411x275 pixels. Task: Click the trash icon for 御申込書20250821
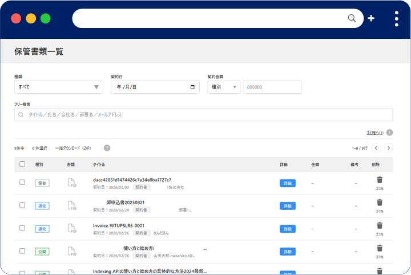[x=380, y=202]
